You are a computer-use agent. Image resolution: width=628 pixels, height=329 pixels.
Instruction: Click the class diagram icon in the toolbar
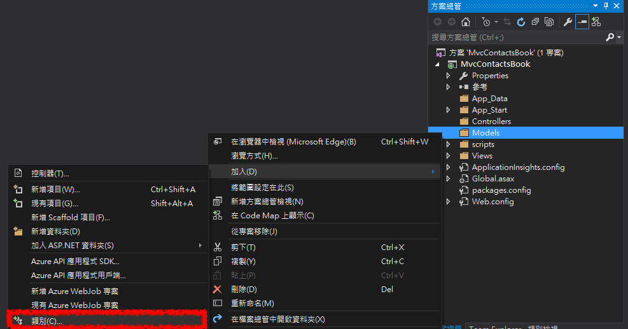596,22
